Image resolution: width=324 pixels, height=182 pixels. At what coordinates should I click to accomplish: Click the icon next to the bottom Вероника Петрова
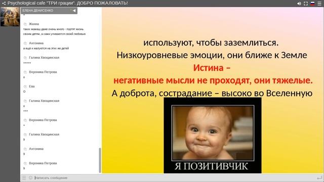pos(25,163)
